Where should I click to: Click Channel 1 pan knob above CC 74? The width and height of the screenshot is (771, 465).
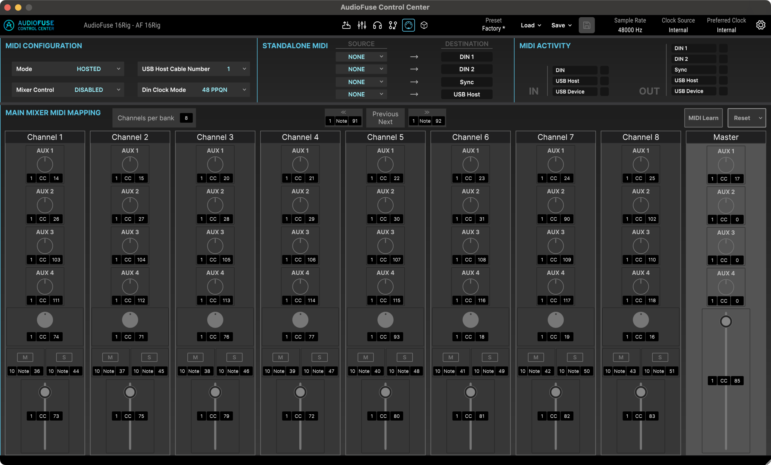point(45,320)
